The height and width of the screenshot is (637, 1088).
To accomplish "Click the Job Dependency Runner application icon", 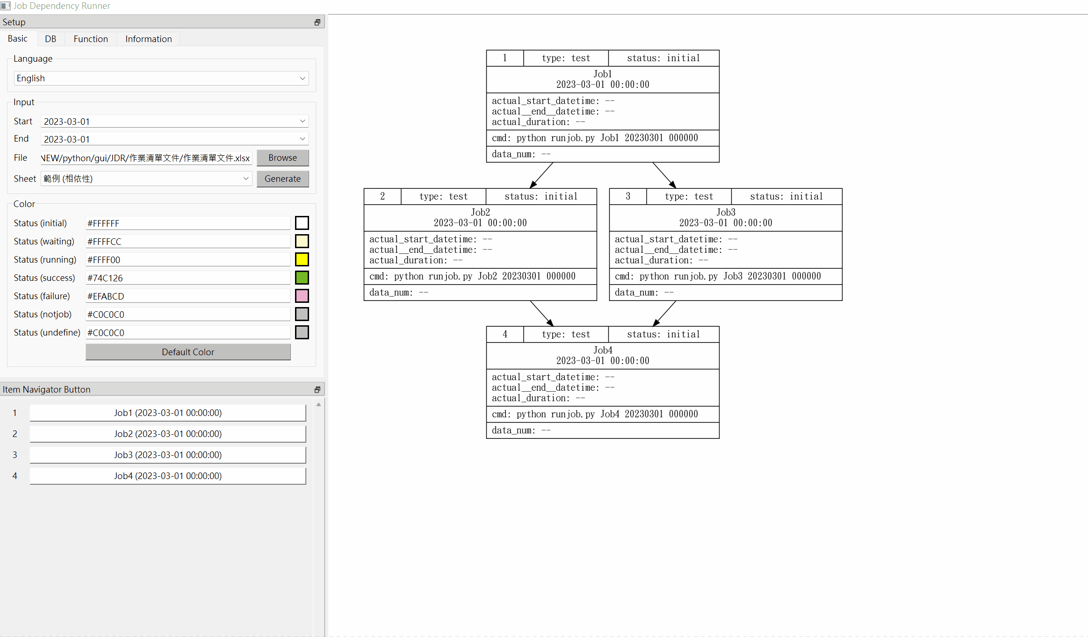I will click(5, 6).
